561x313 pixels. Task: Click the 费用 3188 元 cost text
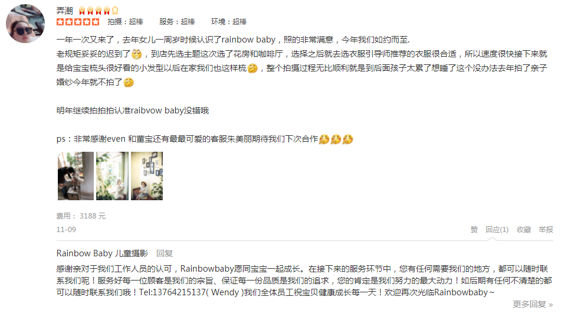[81, 216]
